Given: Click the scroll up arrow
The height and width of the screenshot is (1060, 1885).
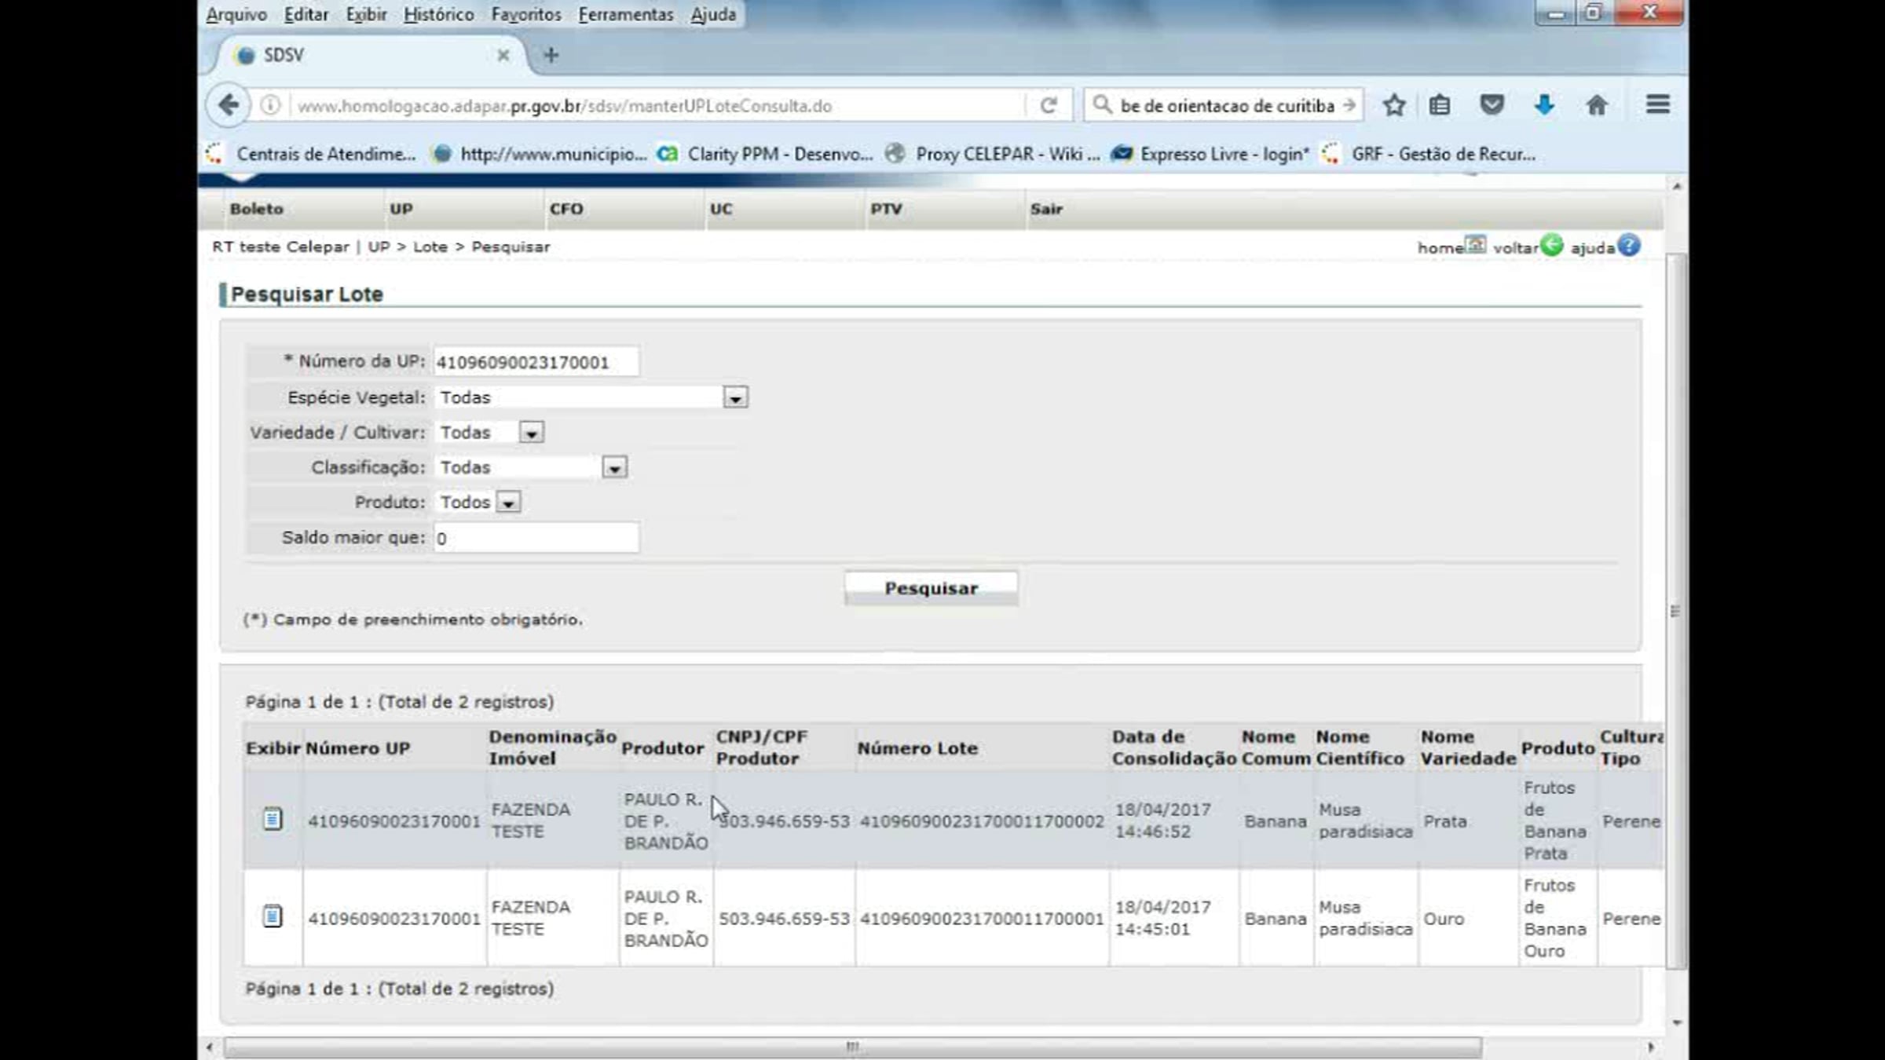Looking at the screenshot, I should click(1677, 186).
